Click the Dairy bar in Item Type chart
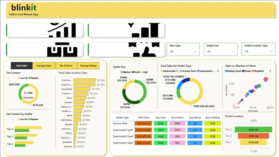 80,98
